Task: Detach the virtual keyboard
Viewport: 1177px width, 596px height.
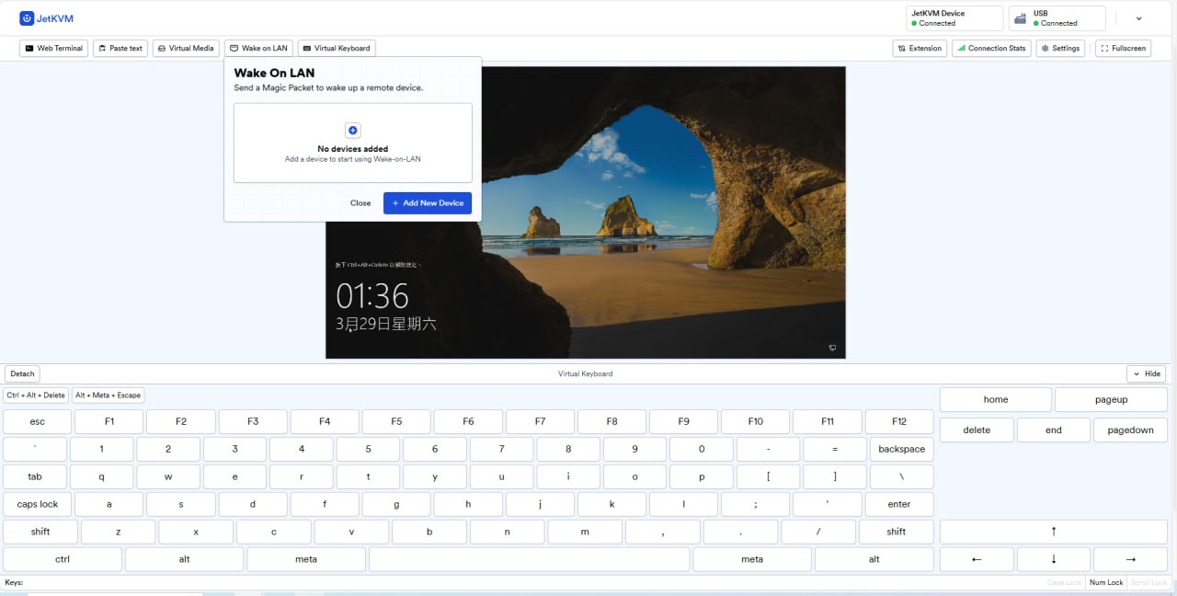Action: tap(22, 373)
